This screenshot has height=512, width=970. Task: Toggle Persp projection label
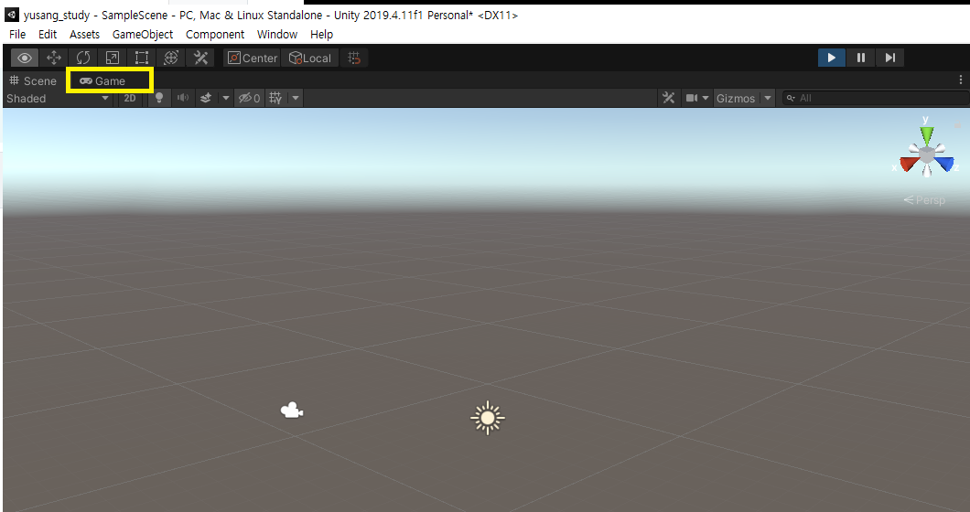(x=924, y=199)
